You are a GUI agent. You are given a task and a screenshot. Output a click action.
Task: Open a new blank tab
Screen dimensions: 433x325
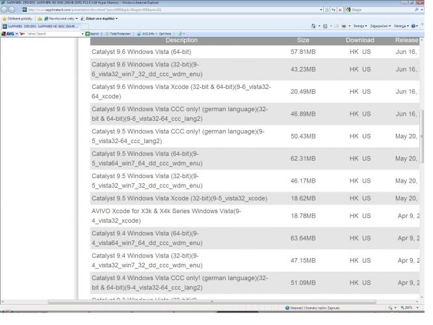[x=85, y=27]
